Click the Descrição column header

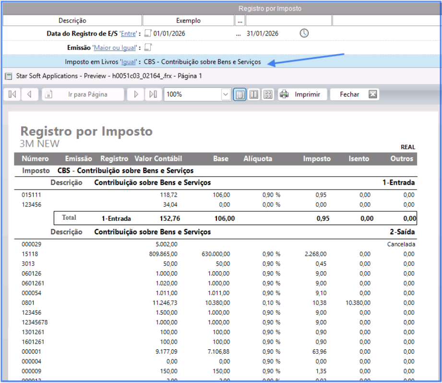(x=72, y=21)
